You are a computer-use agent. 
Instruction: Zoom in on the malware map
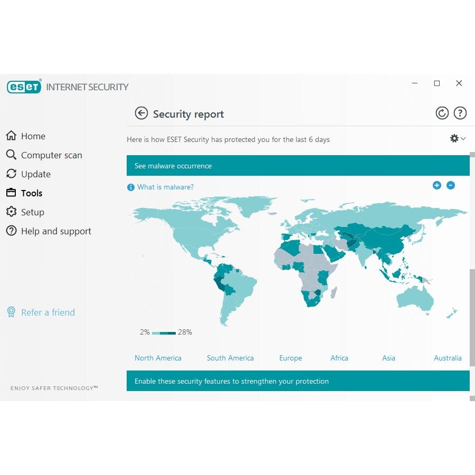click(x=437, y=185)
